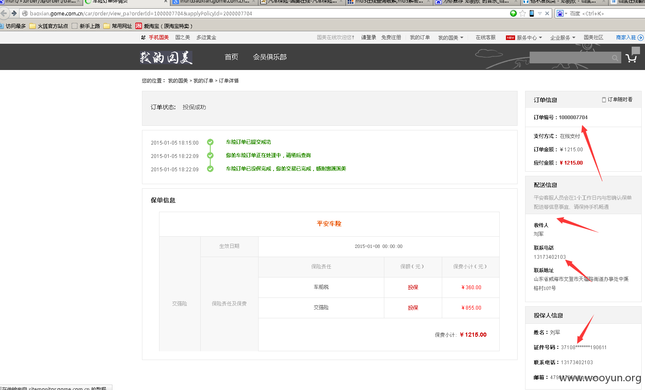Click 我的订单 in the breadcrumb
The width and height of the screenshot is (645, 390).
pos(203,81)
